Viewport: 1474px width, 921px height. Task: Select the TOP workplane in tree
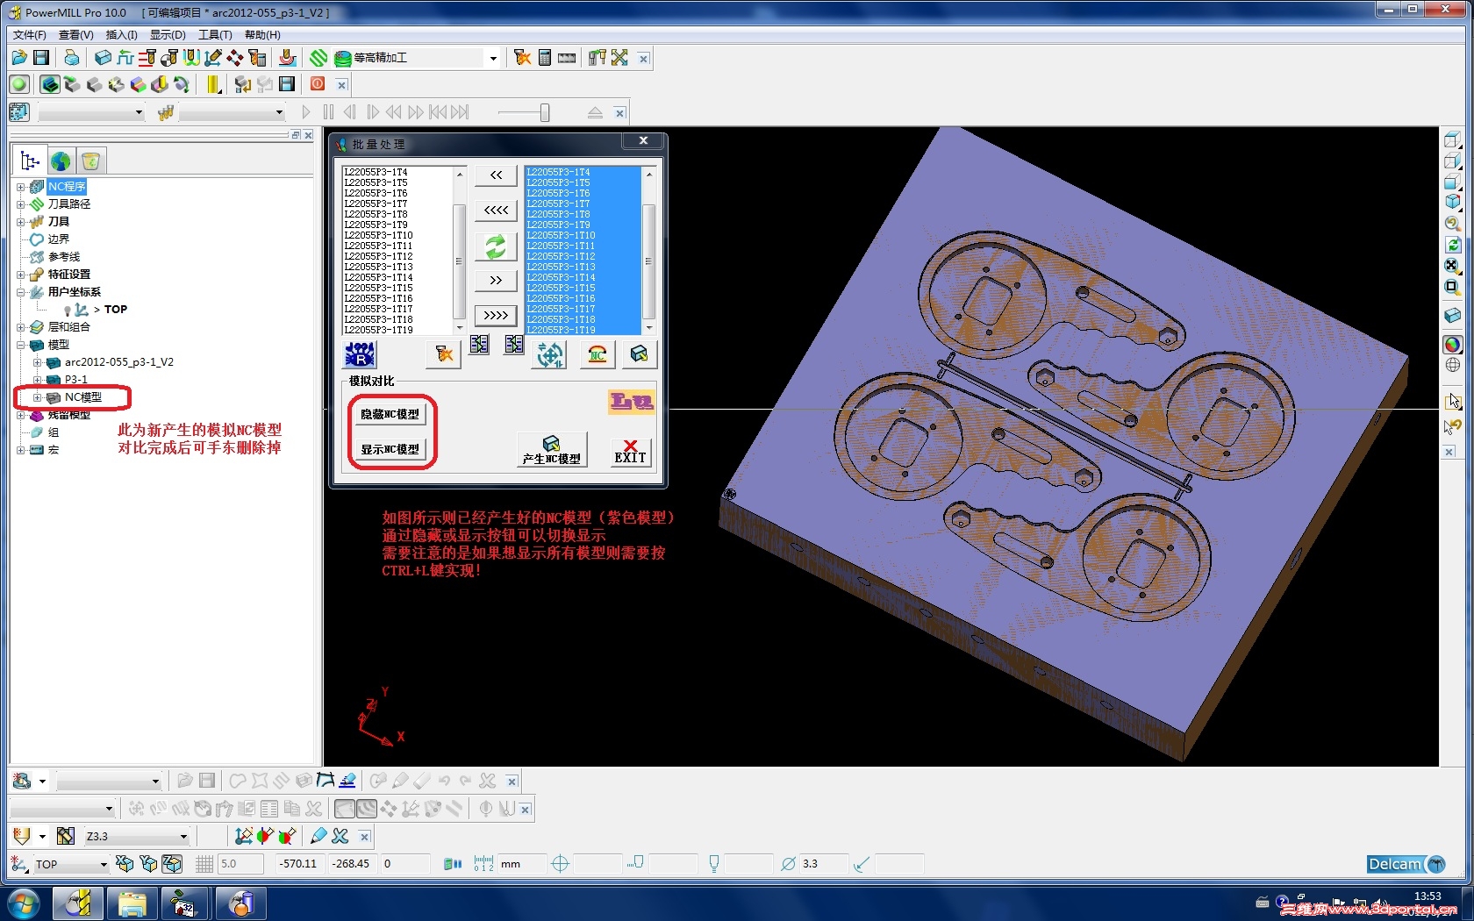[116, 310]
